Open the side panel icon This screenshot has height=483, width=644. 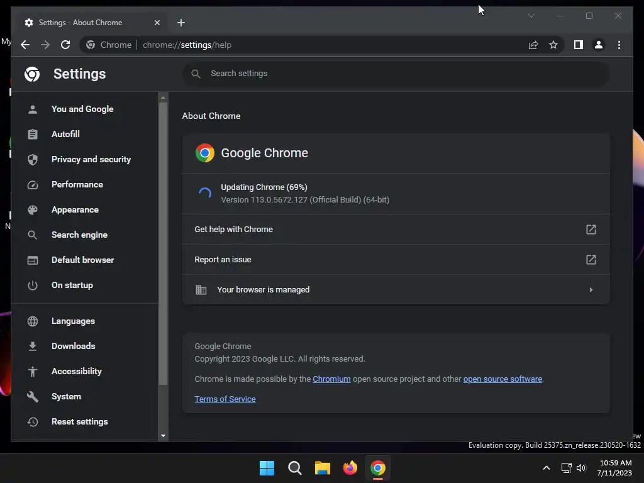coord(579,45)
